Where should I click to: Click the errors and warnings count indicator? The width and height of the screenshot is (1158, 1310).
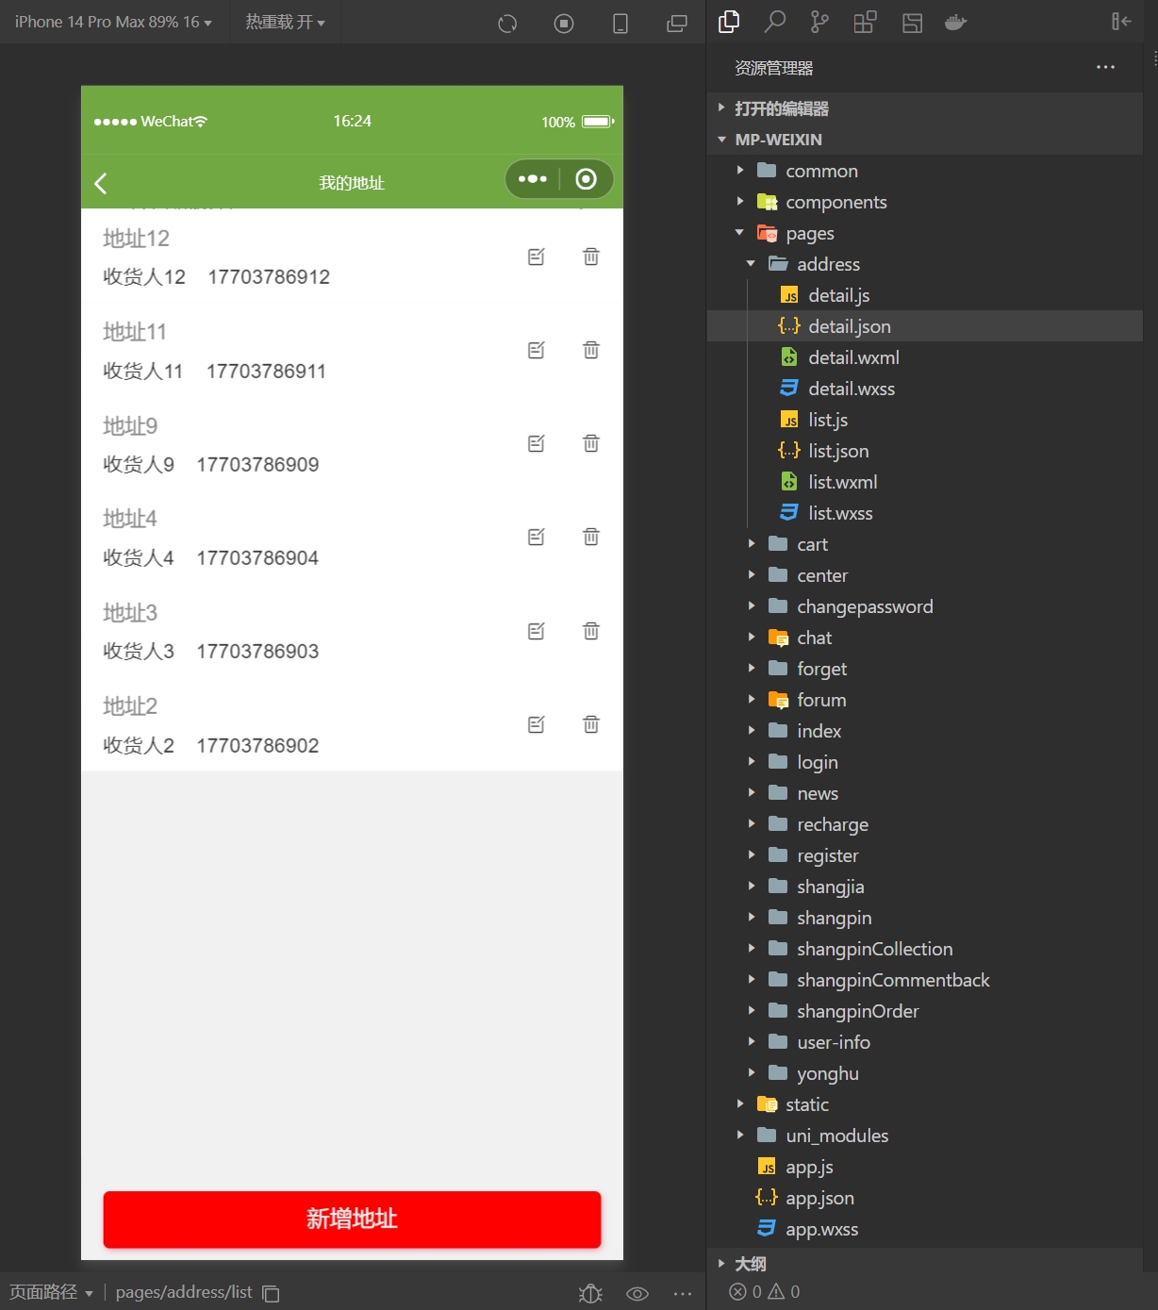(765, 1291)
